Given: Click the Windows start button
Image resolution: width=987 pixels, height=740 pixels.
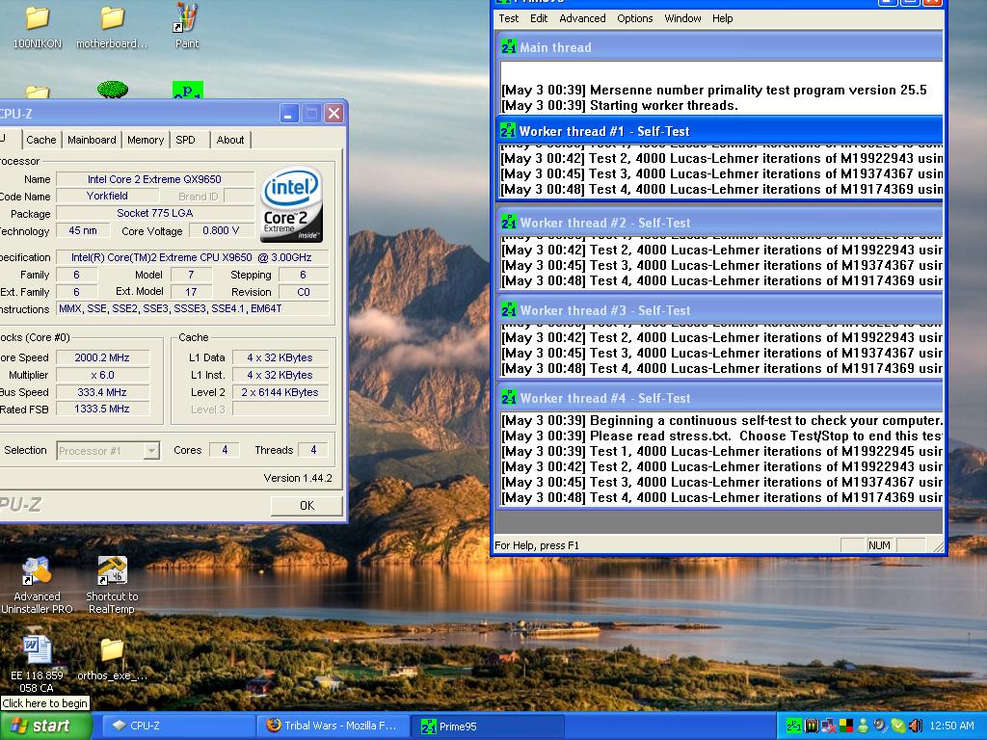Looking at the screenshot, I should (x=44, y=726).
